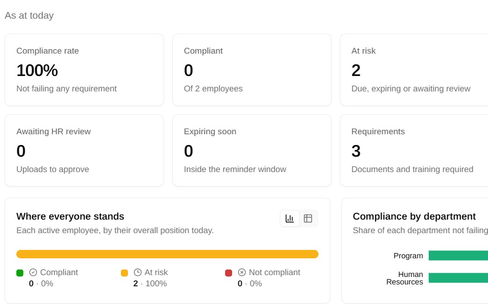Click 'Of 2 employees' text
This screenshot has height=304, width=488.
click(213, 89)
